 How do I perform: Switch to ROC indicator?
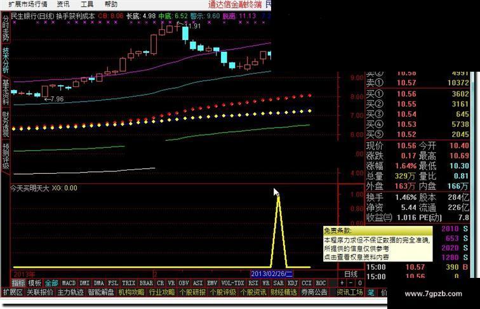(321, 283)
